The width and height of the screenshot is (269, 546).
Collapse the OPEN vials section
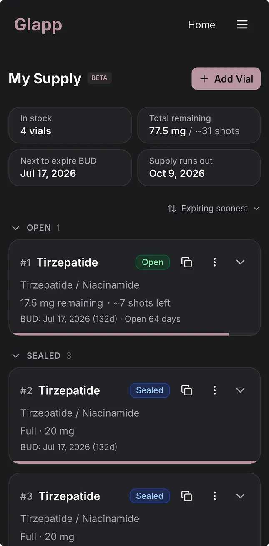click(16, 228)
